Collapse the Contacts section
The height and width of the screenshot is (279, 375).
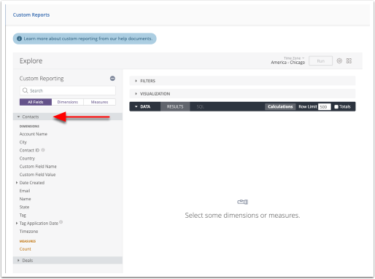[68, 117]
